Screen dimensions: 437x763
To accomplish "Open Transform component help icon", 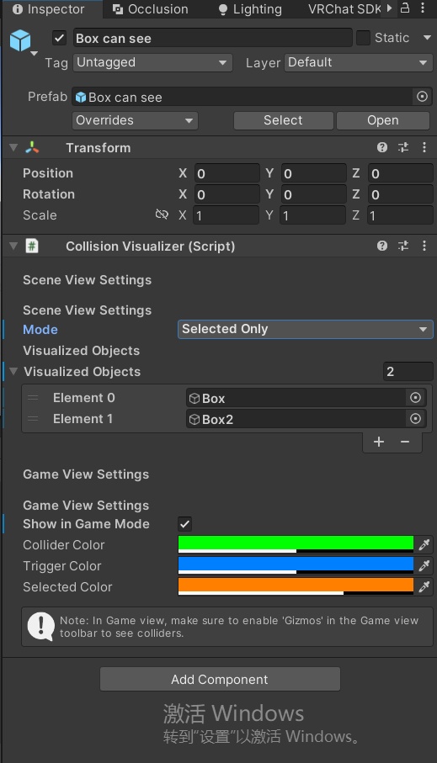I will [x=382, y=147].
